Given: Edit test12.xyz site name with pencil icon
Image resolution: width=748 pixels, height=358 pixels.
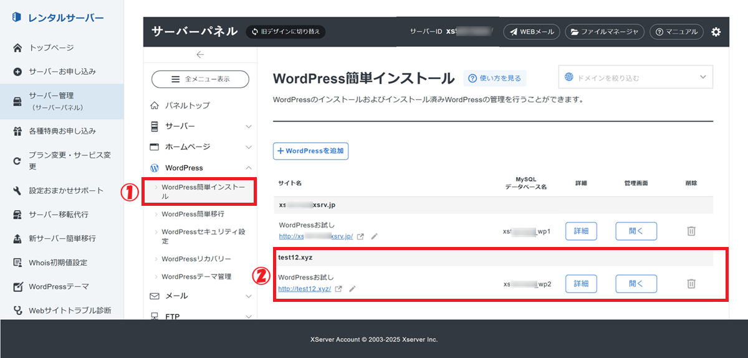Looking at the screenshot, I should (352, 289).
